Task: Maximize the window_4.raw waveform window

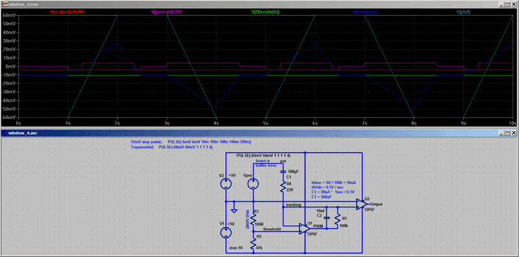Action: coord(507,5)
